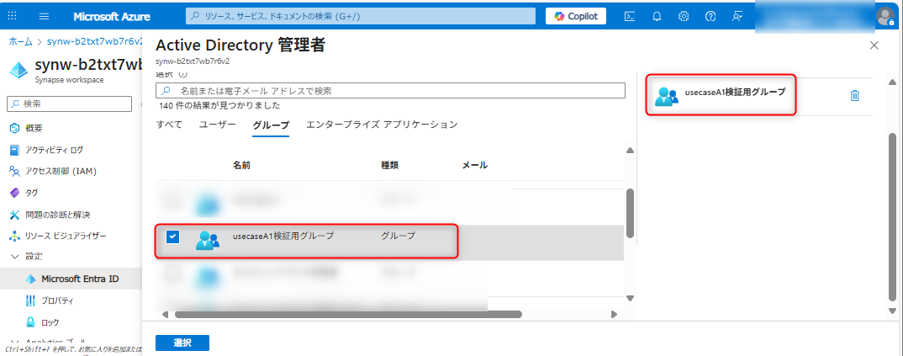
Task: Click the lock icon
Action: pyautogui.click(x=30, y=322)
